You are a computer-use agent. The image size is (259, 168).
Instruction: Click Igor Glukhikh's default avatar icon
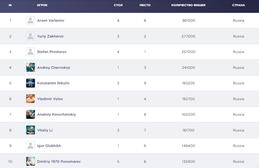point(30,146)
